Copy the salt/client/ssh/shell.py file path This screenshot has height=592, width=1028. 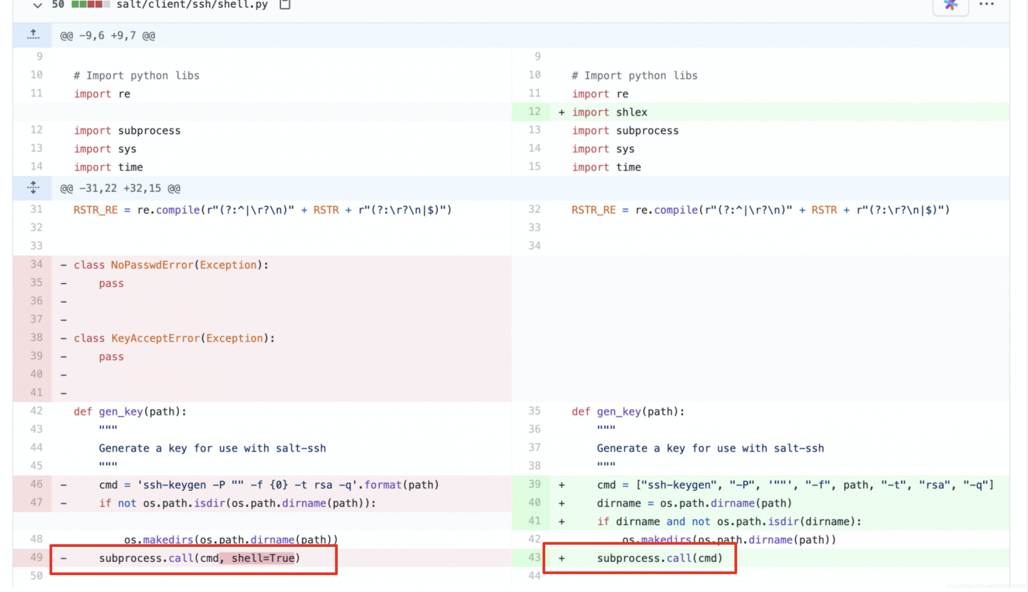pos(285,4)
